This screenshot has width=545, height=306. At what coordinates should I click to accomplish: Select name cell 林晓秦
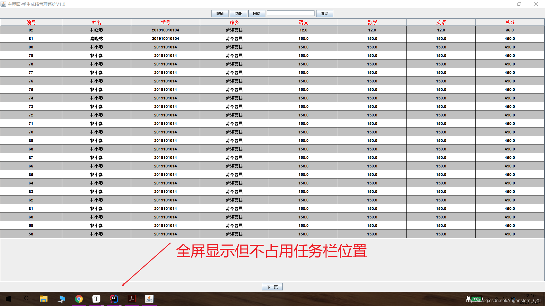pyautogui.click(x=97, y=30)
